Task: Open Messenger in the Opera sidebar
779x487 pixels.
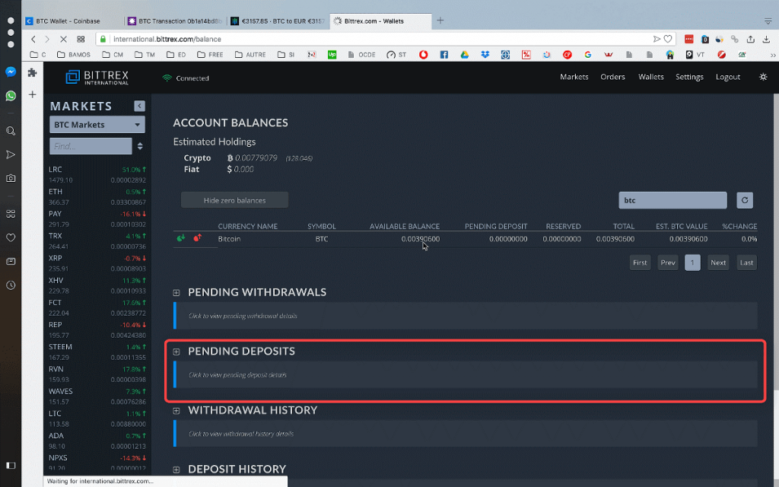Action: (x=11, y=72)
